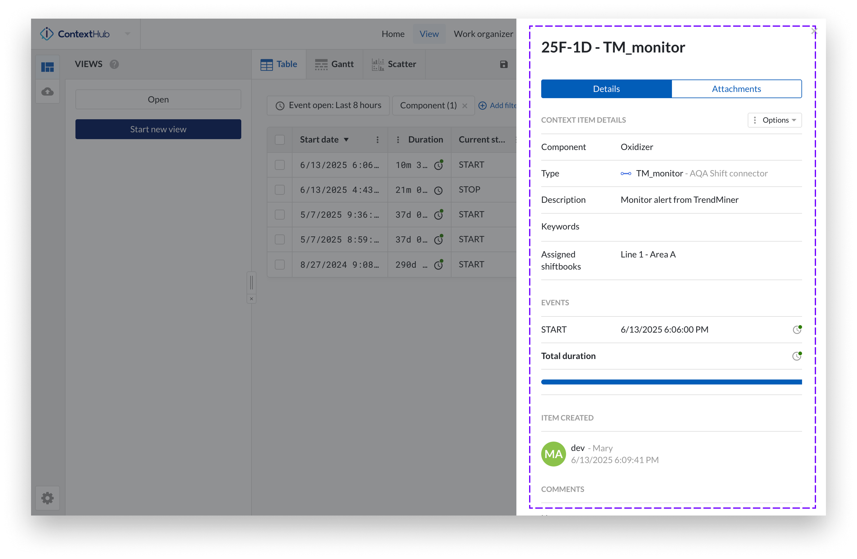
Task: Click clock icon beside START event
Action: 797,329
